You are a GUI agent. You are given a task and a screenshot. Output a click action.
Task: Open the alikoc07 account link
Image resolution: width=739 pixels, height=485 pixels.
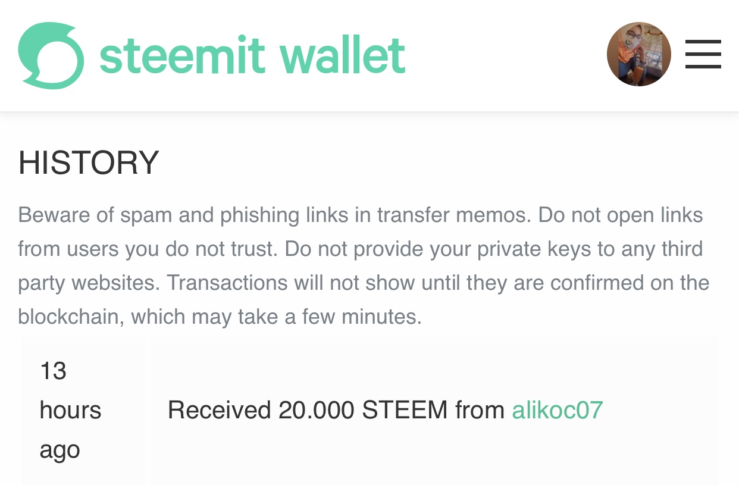(558, 410)
